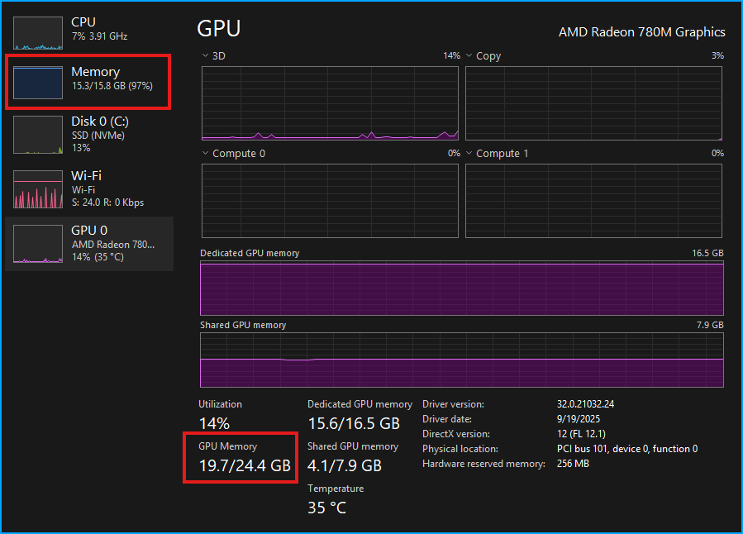
Task: Select the Wi-Fi graph icon in sidebar
Action: point(37,188)
